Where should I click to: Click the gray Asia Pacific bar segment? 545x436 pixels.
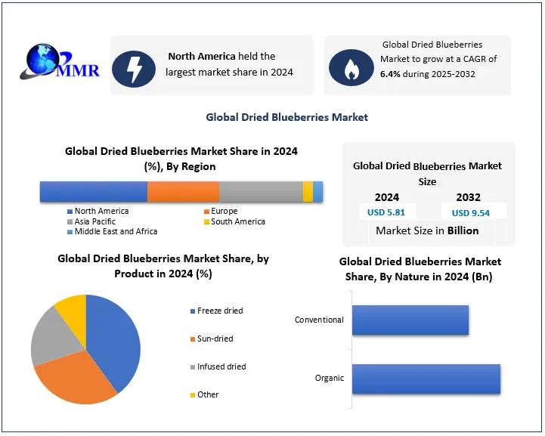pos(261,192)
